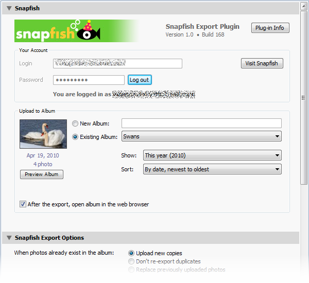Screen dimensions: 309x283
Task: Click the scrollbar up arrow
Action: tap(304, 6)
